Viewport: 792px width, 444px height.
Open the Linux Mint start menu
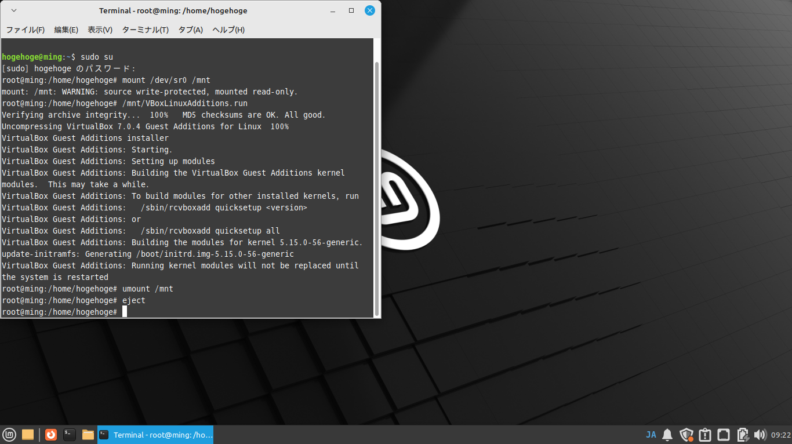(9, 435)
